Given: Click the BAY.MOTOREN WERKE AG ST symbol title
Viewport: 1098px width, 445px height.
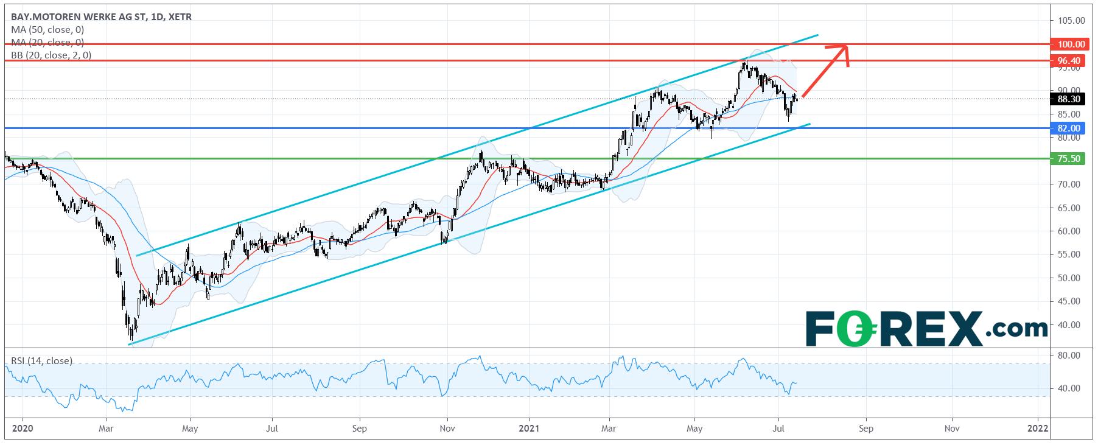Looking at the screenshot, I should tap(101, 17).
